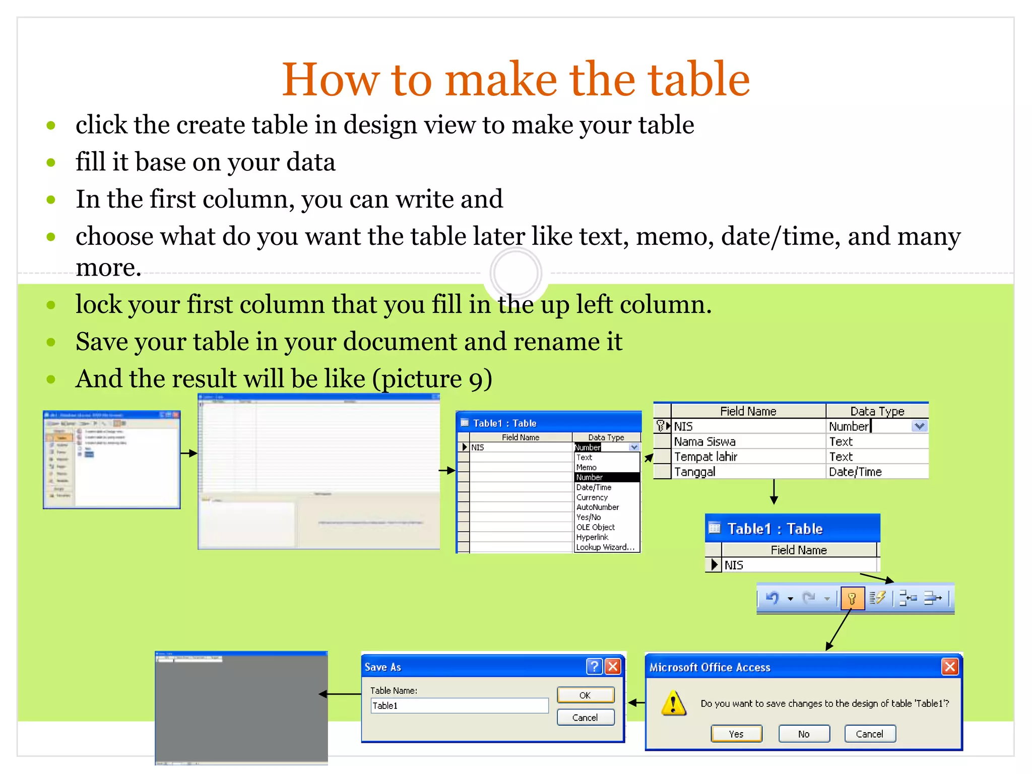Open the Number combo box in Table1
The width and height of the screenshot is (1032, 774).
634,447
